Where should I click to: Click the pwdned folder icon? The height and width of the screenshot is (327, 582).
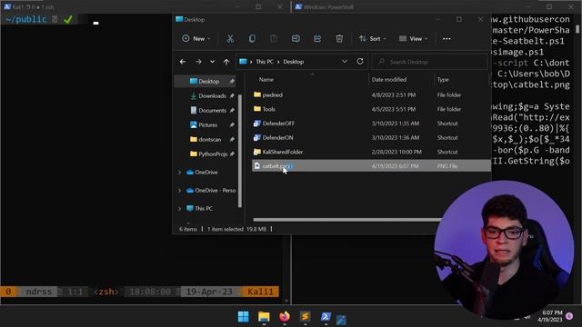click(256, 94)
